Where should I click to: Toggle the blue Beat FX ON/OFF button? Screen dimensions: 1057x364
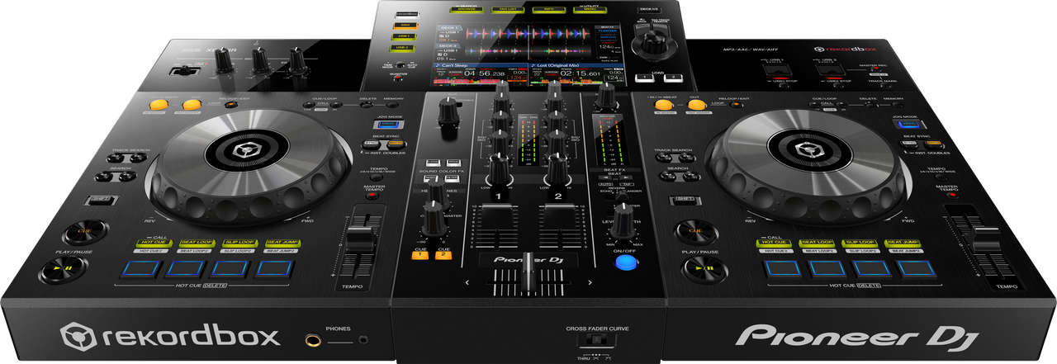[626, 264]
